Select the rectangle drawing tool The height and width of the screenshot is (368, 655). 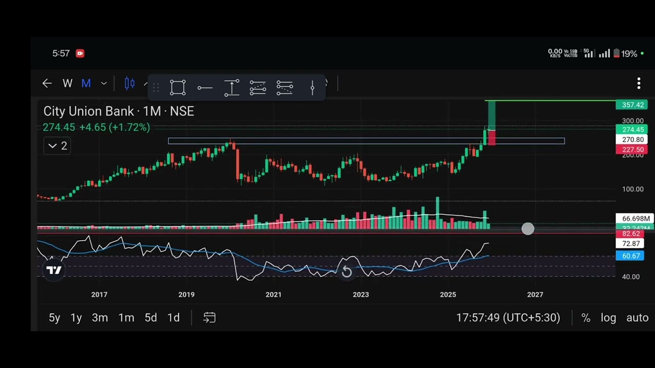[x=178, y=87]
